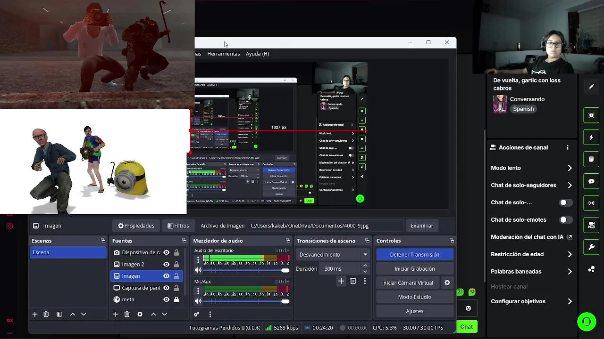Screen dimensions: 604x339
Task: Move source down in Fuentes panel
Action: click(x=164, y=314)
